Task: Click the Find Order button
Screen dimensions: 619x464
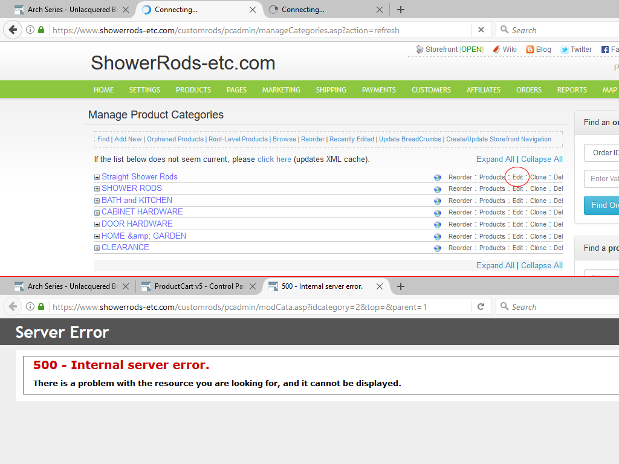Action: tap(601, 205)
